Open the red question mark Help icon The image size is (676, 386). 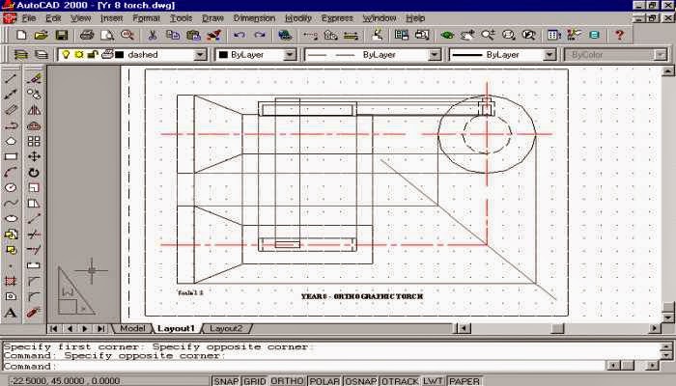(x=619, y=36)
